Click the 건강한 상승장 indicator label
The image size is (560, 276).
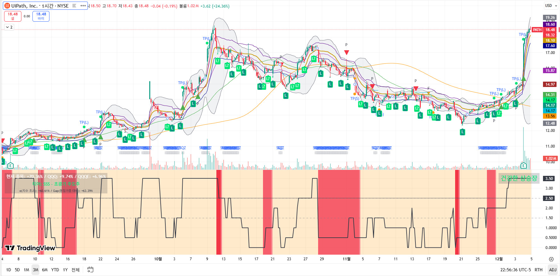(x=519, y=178)
